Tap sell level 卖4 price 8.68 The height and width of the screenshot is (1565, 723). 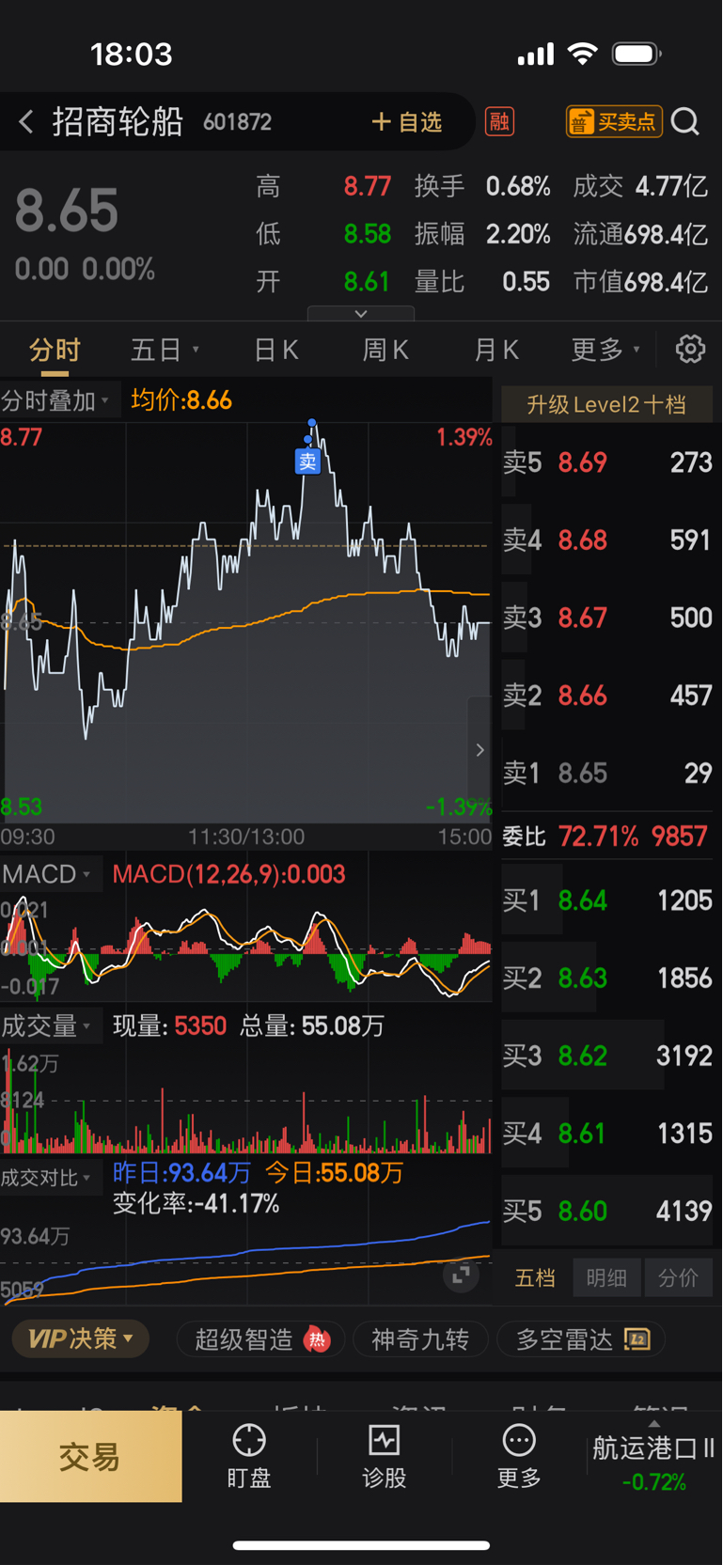606,540
